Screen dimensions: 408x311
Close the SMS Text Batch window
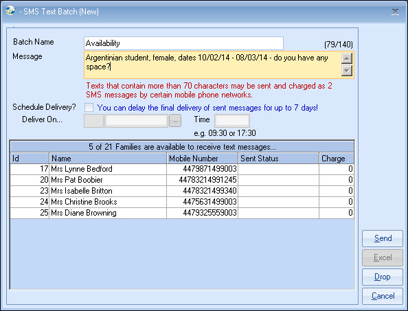click(x=395, y=12)
